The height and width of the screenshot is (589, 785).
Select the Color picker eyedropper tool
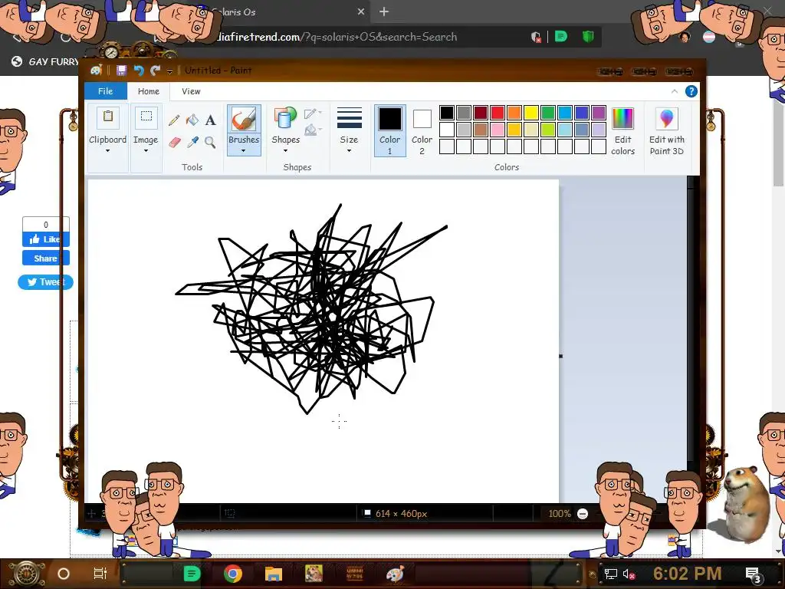192,143
